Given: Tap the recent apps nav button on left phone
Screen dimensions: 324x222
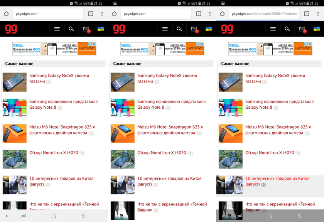Looking at the screenshot, I should pos(24,216).
